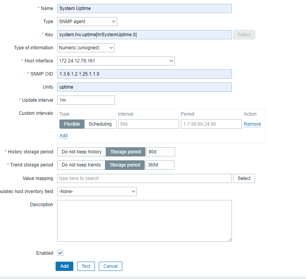306x279 pixels.
Task: Uncheck the Enabled checkbox
Action: (60, 253)
